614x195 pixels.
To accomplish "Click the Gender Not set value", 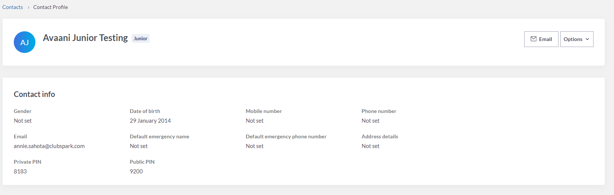I will (23, 121).
